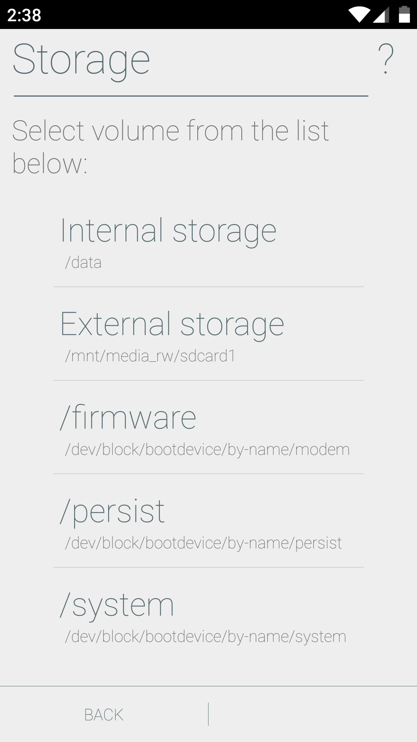The image size is (417, 742).
Task: Select the Internal storage volume
Action: click(168, 231)
